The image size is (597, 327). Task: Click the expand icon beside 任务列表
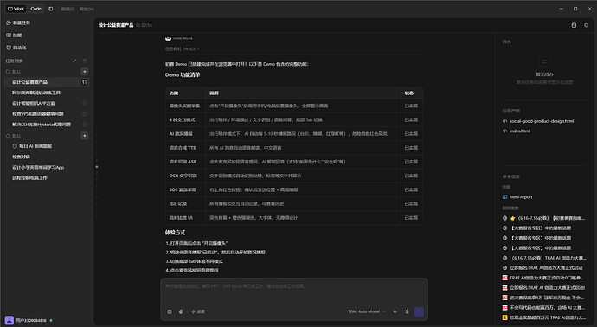(74, 61)
